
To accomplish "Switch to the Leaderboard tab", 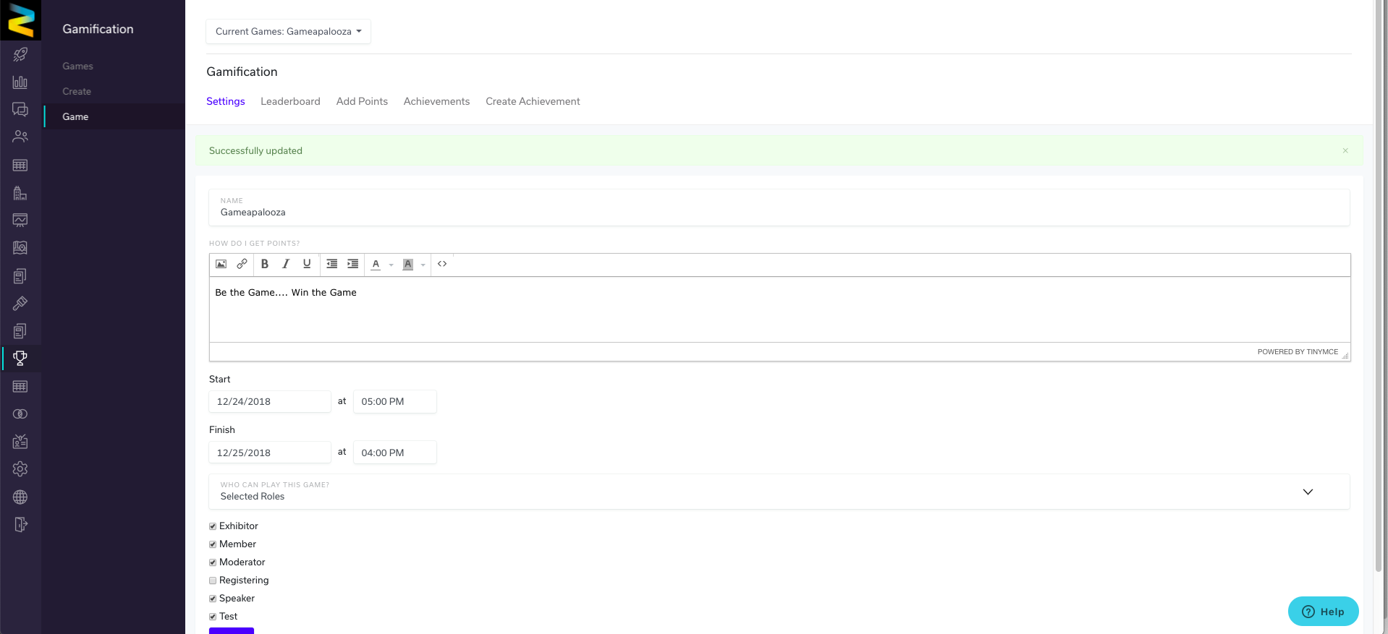I will point(290,101).
